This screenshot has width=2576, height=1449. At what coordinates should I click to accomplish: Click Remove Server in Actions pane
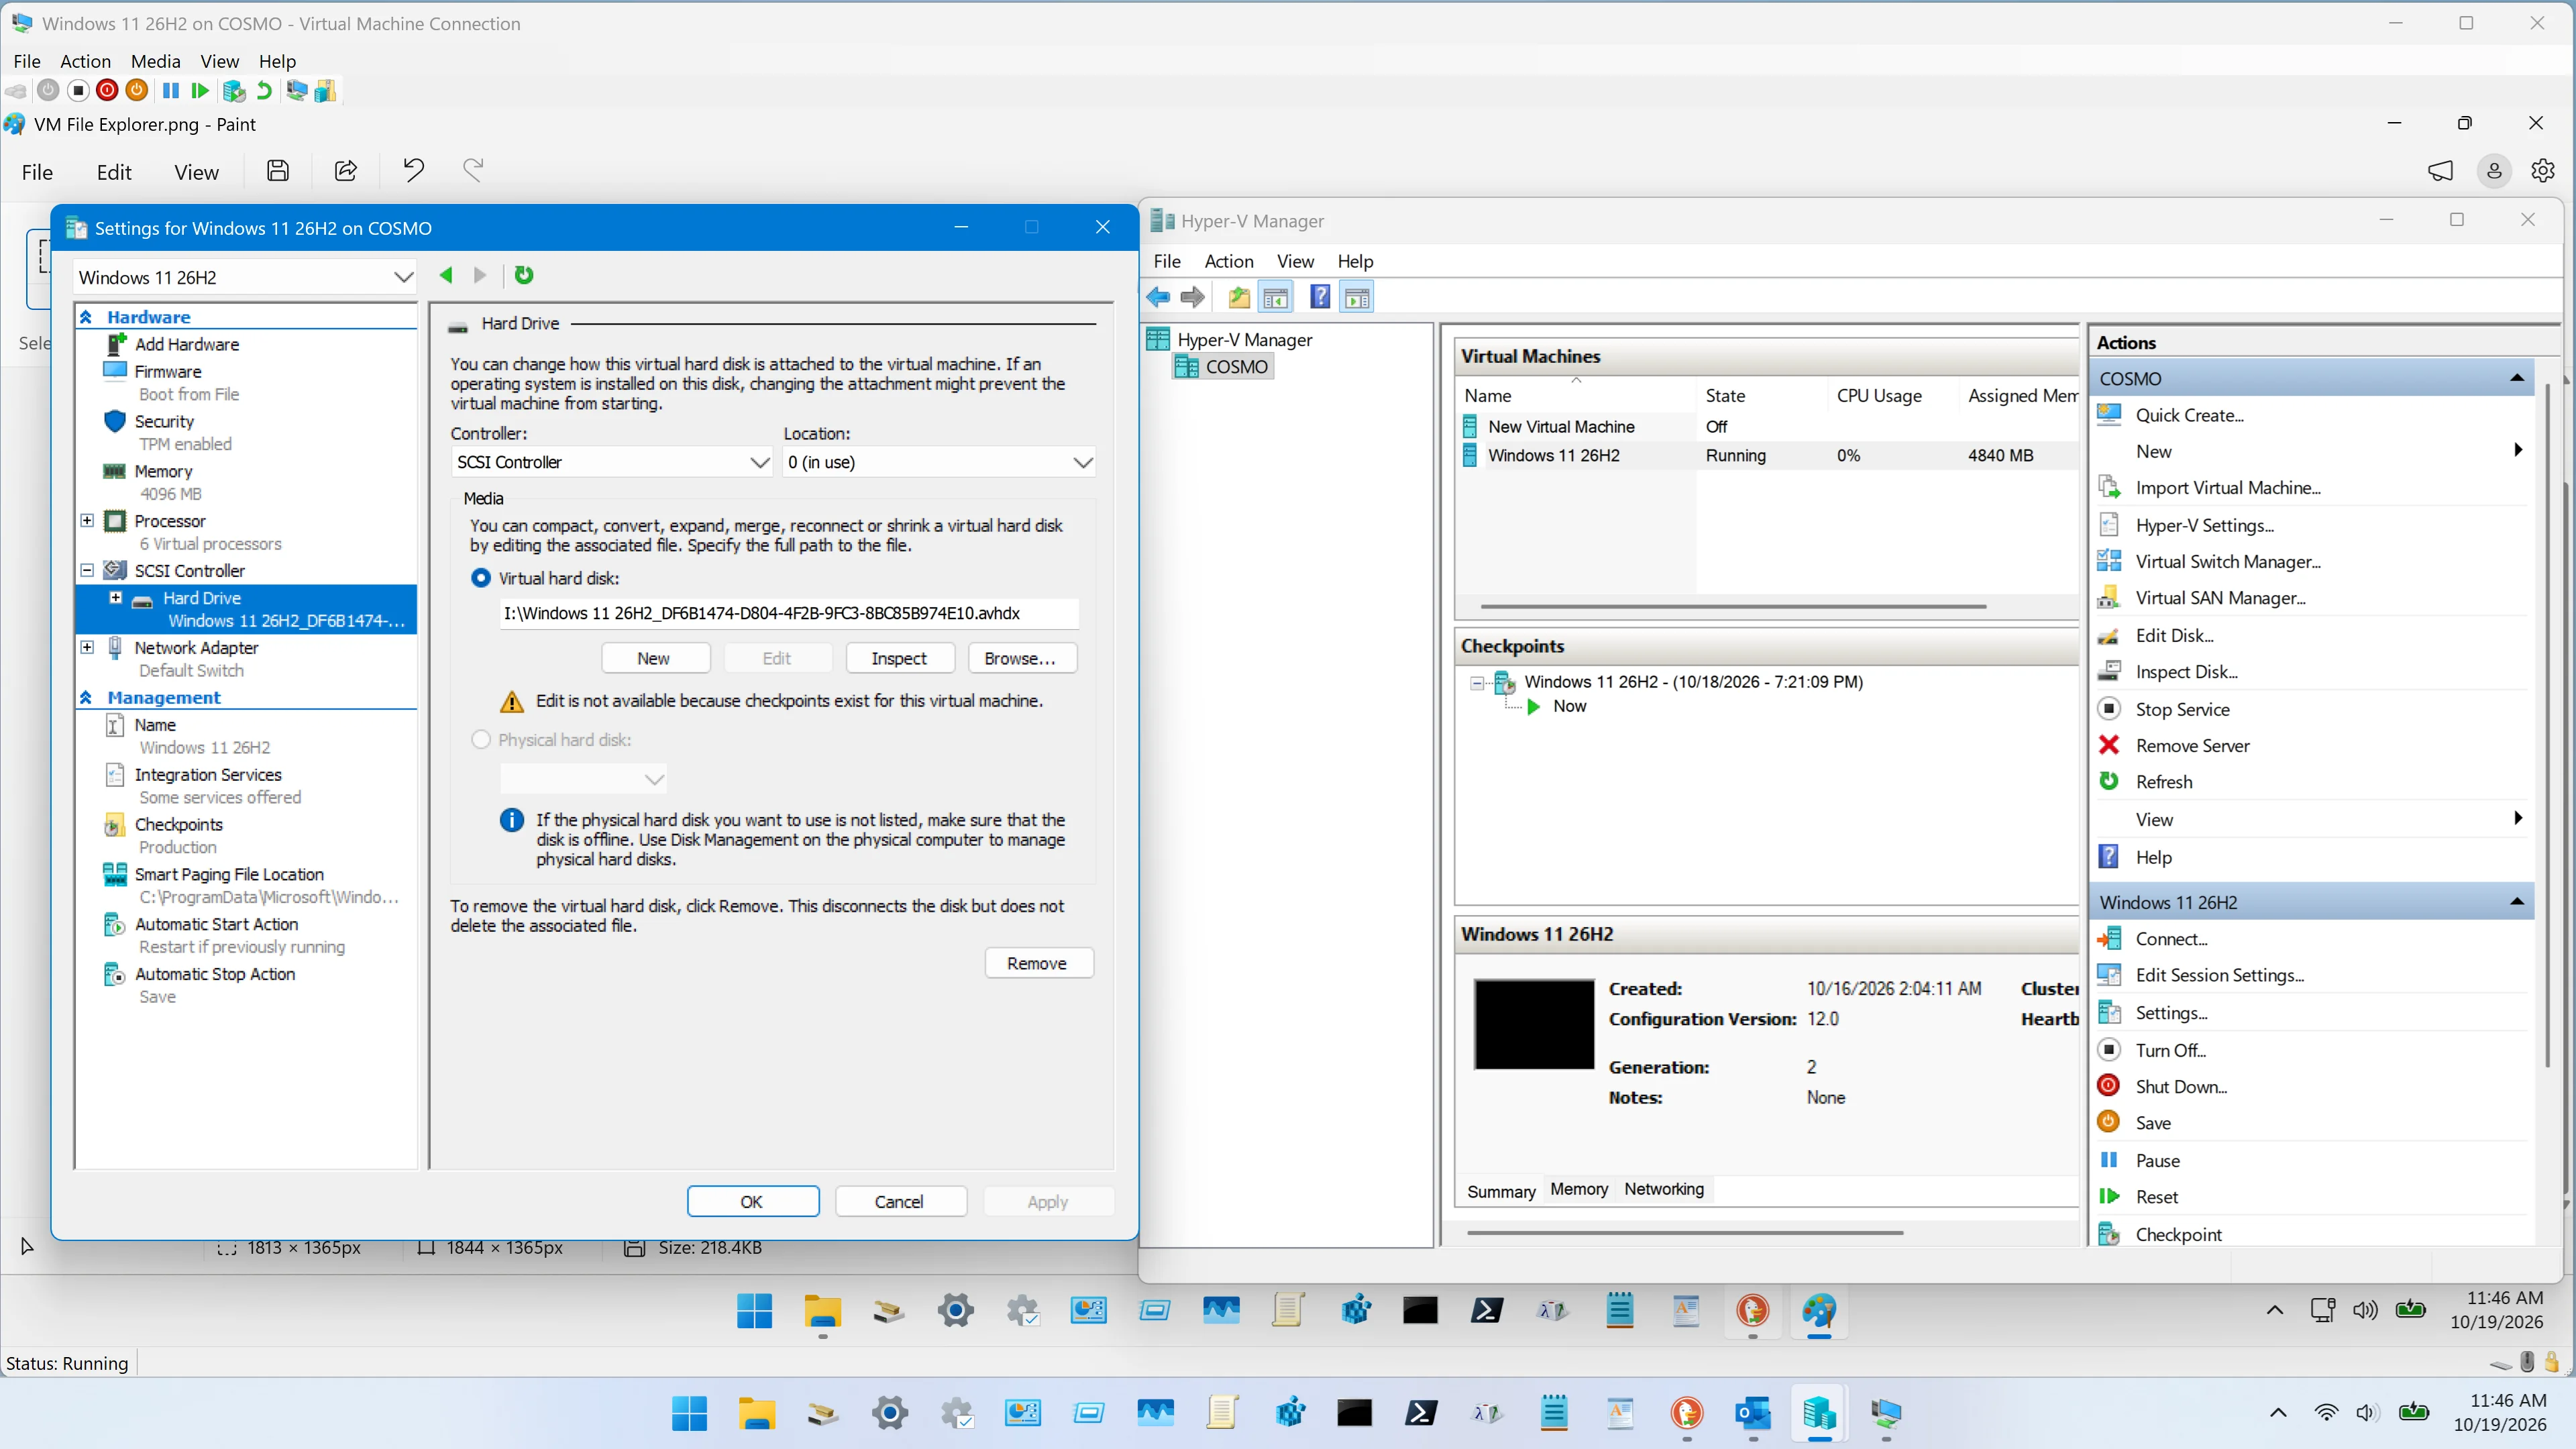[x=2192, y=746]
